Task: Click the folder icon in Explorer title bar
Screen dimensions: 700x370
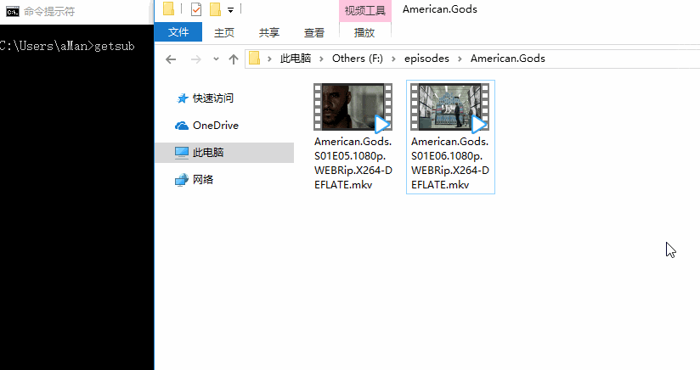Action: click(168, 9)
